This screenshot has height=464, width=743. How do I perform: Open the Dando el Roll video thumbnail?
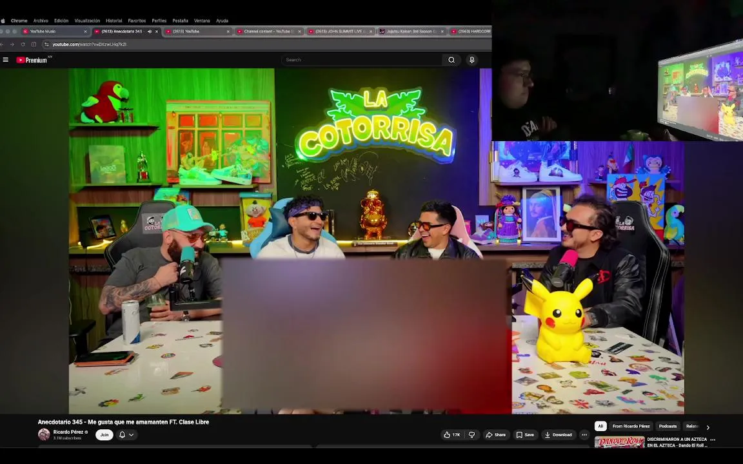pyautogui.click(x=620, y=441)
